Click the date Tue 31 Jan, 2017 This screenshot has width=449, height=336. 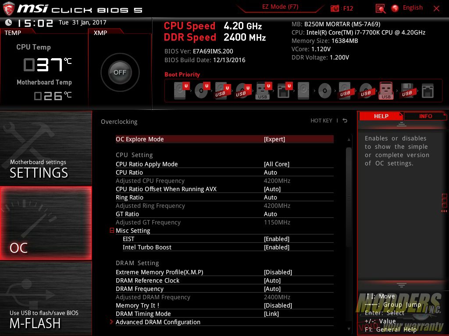82,22
